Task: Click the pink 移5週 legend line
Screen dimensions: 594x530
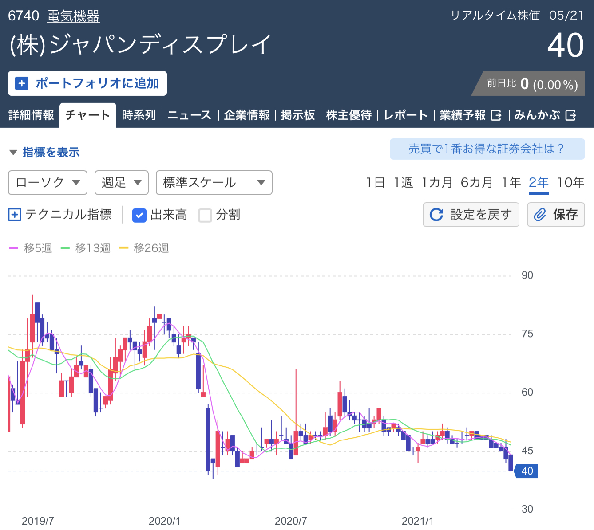Action: pos(14,248)
